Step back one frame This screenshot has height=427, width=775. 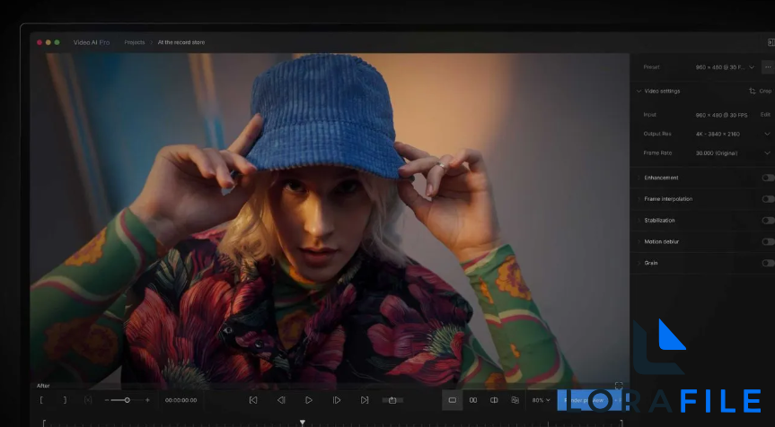tap(281, 400)
